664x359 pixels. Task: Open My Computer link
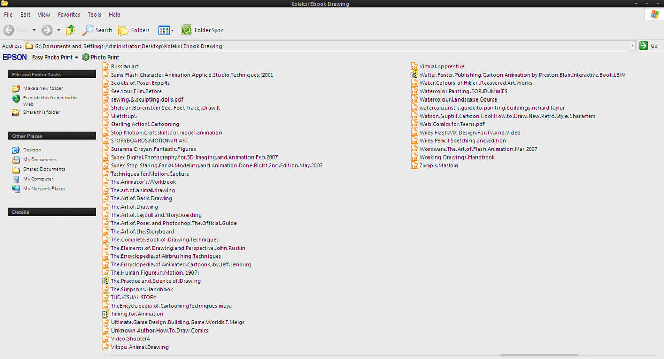click(x=38, y=179)
